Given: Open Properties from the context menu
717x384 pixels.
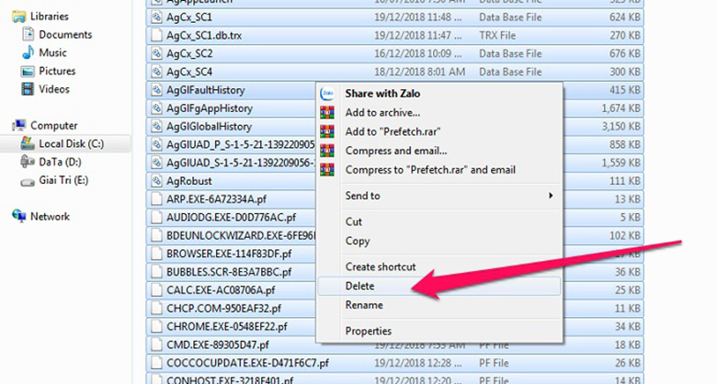Looking at the screenshot, I should coord(368,331).
